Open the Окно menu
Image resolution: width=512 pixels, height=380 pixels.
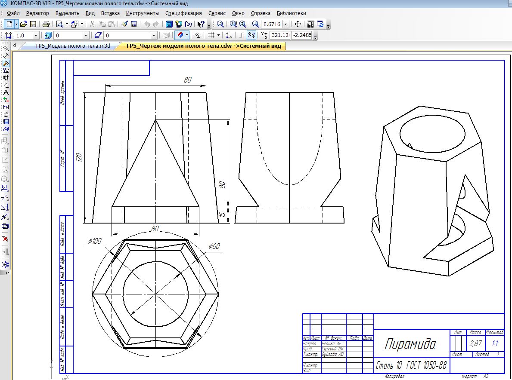[239, 13]
